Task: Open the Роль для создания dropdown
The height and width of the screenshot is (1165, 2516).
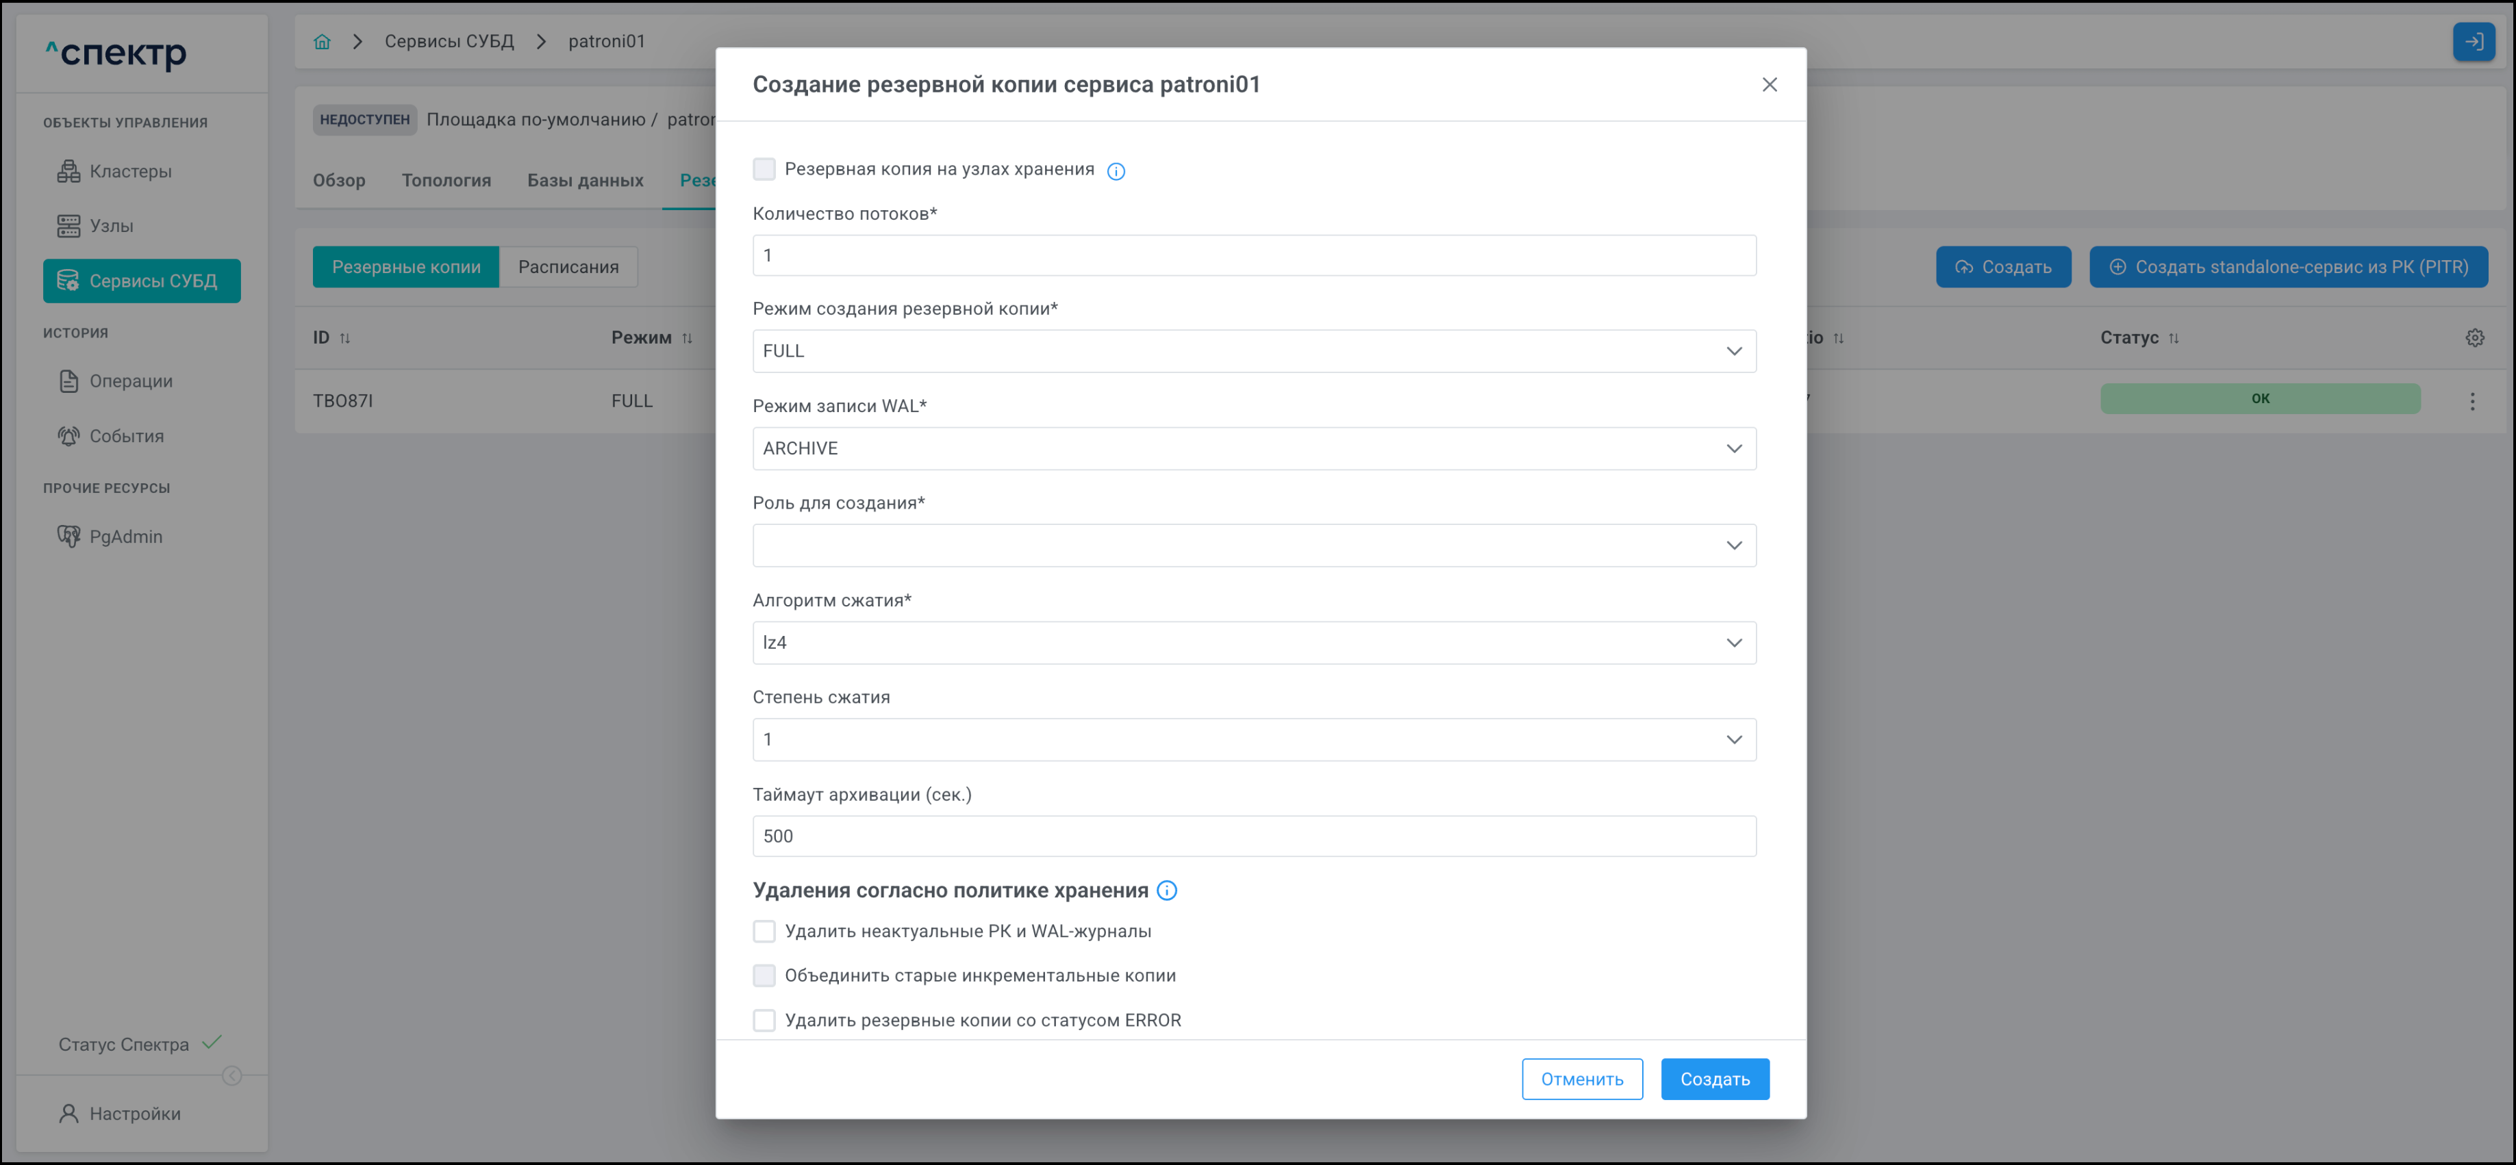Action: [1253, 545]
